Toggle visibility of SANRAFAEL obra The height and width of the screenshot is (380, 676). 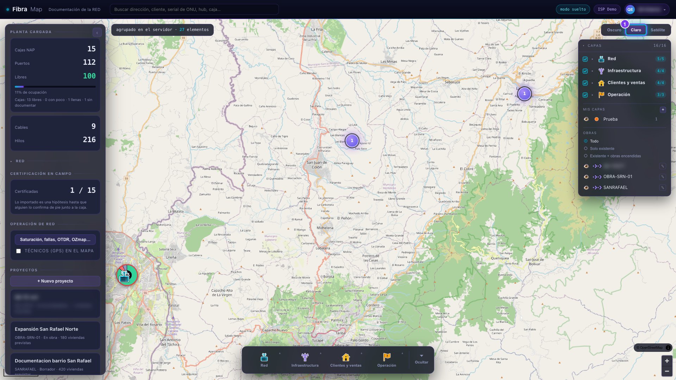(586, 188)
